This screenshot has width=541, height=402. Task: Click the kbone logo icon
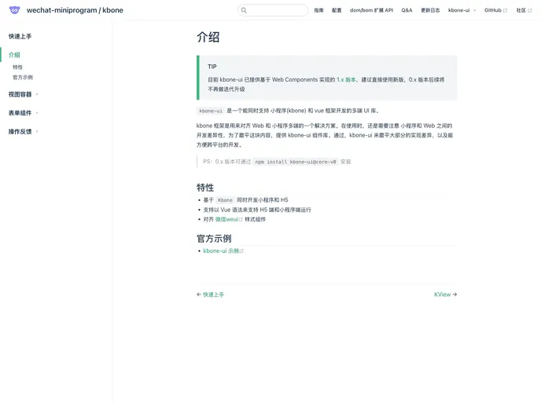(14, 10)
